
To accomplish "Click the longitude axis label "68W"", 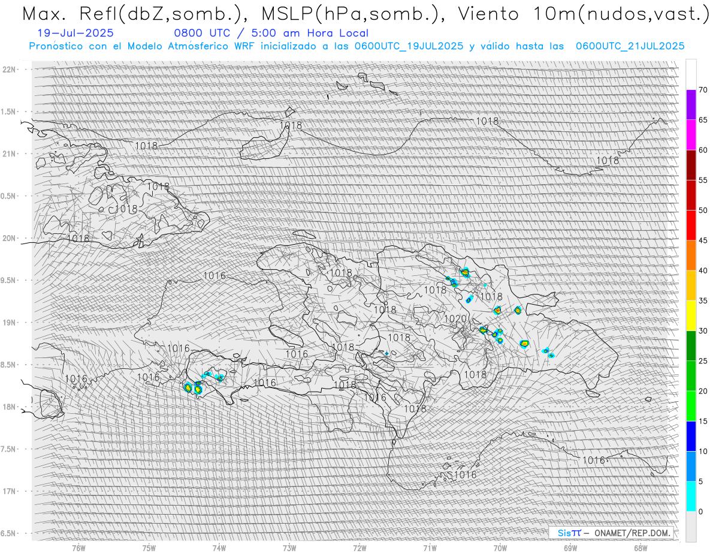I will click(641, 548).
